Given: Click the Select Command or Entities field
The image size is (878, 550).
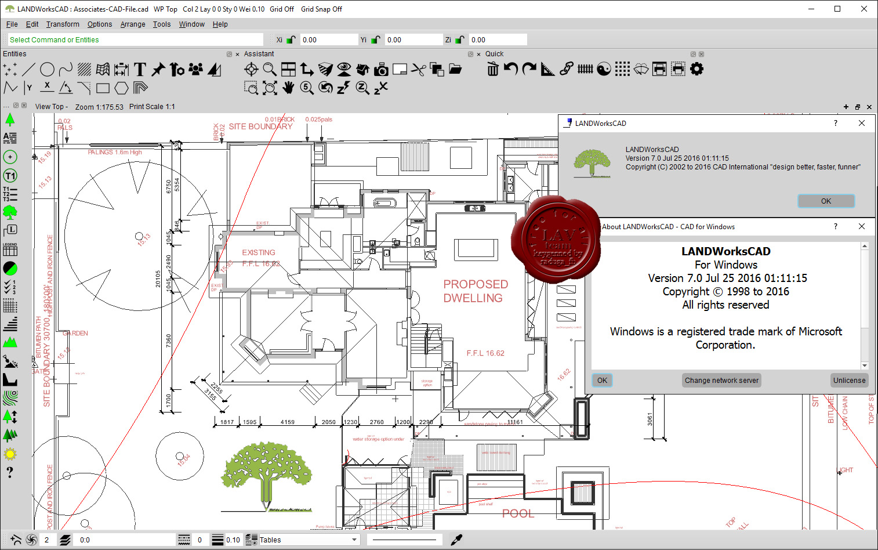Looking at the screenshot, I should 135,40.
